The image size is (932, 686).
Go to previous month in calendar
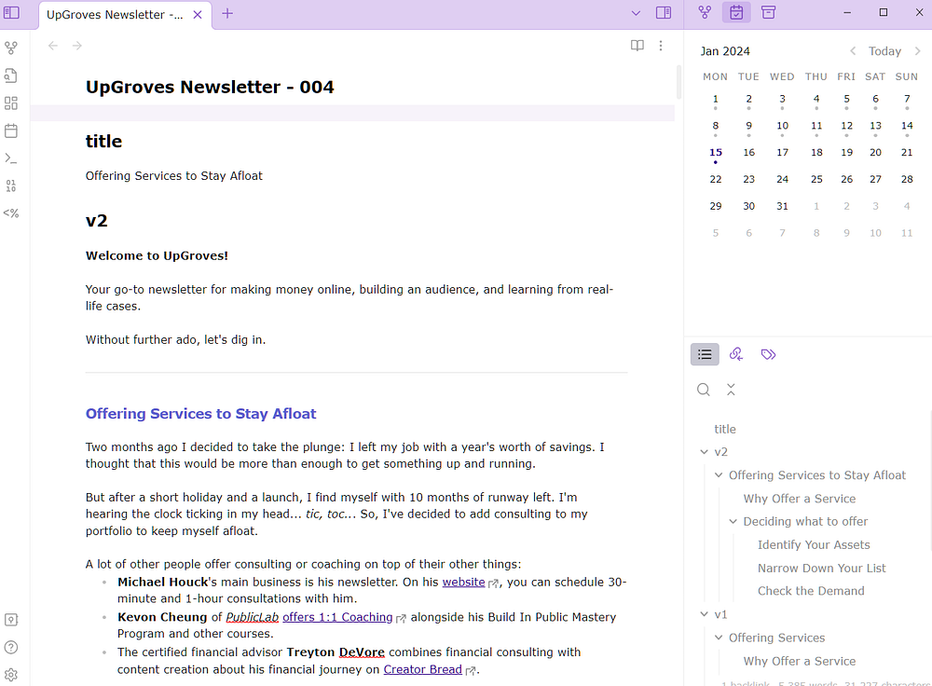pos(853,51)
